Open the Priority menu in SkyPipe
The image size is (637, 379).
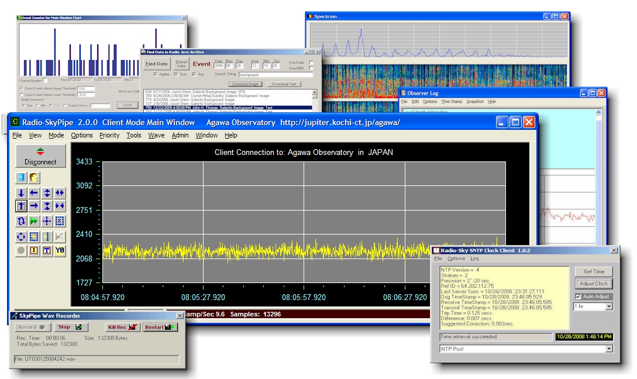tap(109, 135)
